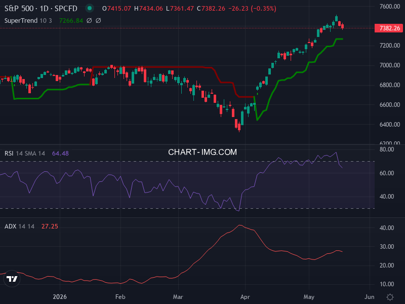Click the change value −26.23 (−0.35%)
Viewport: 405px width, 304px height.
coord(252,9)
